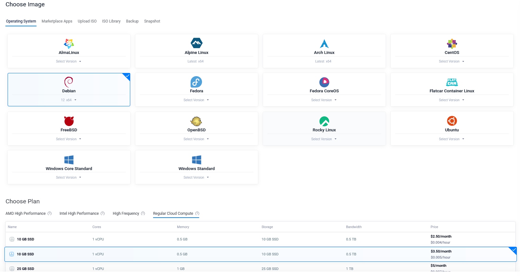Open help icon next to High Frequency
This screenshot has width=520, height=276.
point(143,214)
